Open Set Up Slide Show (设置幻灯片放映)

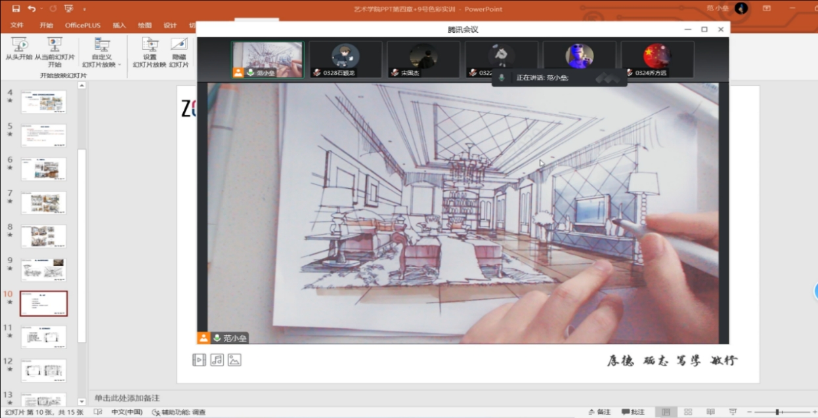point(150,52)
